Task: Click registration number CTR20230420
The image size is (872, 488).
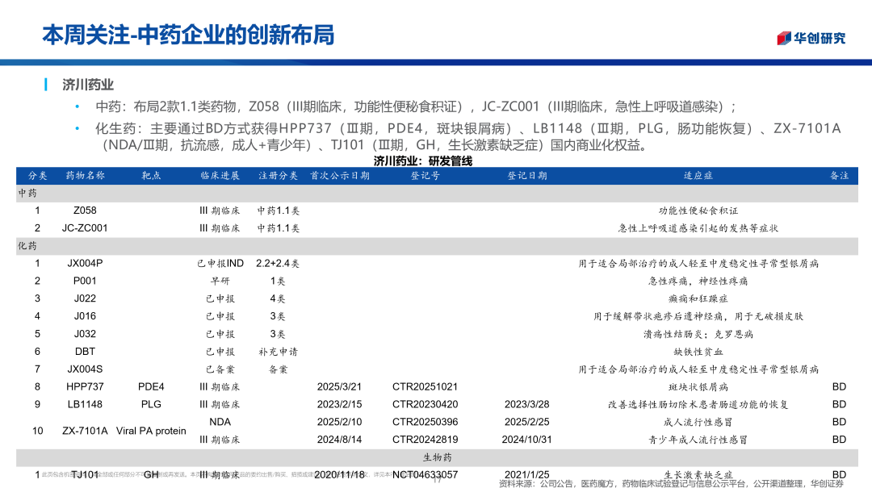Action: point(425,405)
